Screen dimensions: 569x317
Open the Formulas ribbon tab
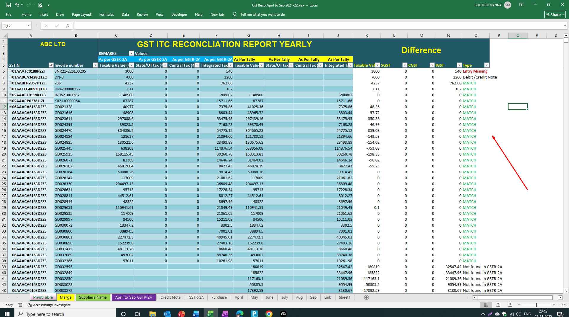coord(106,15)
